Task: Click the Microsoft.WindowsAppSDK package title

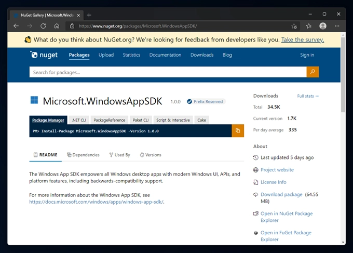Action: pos(102,101)
